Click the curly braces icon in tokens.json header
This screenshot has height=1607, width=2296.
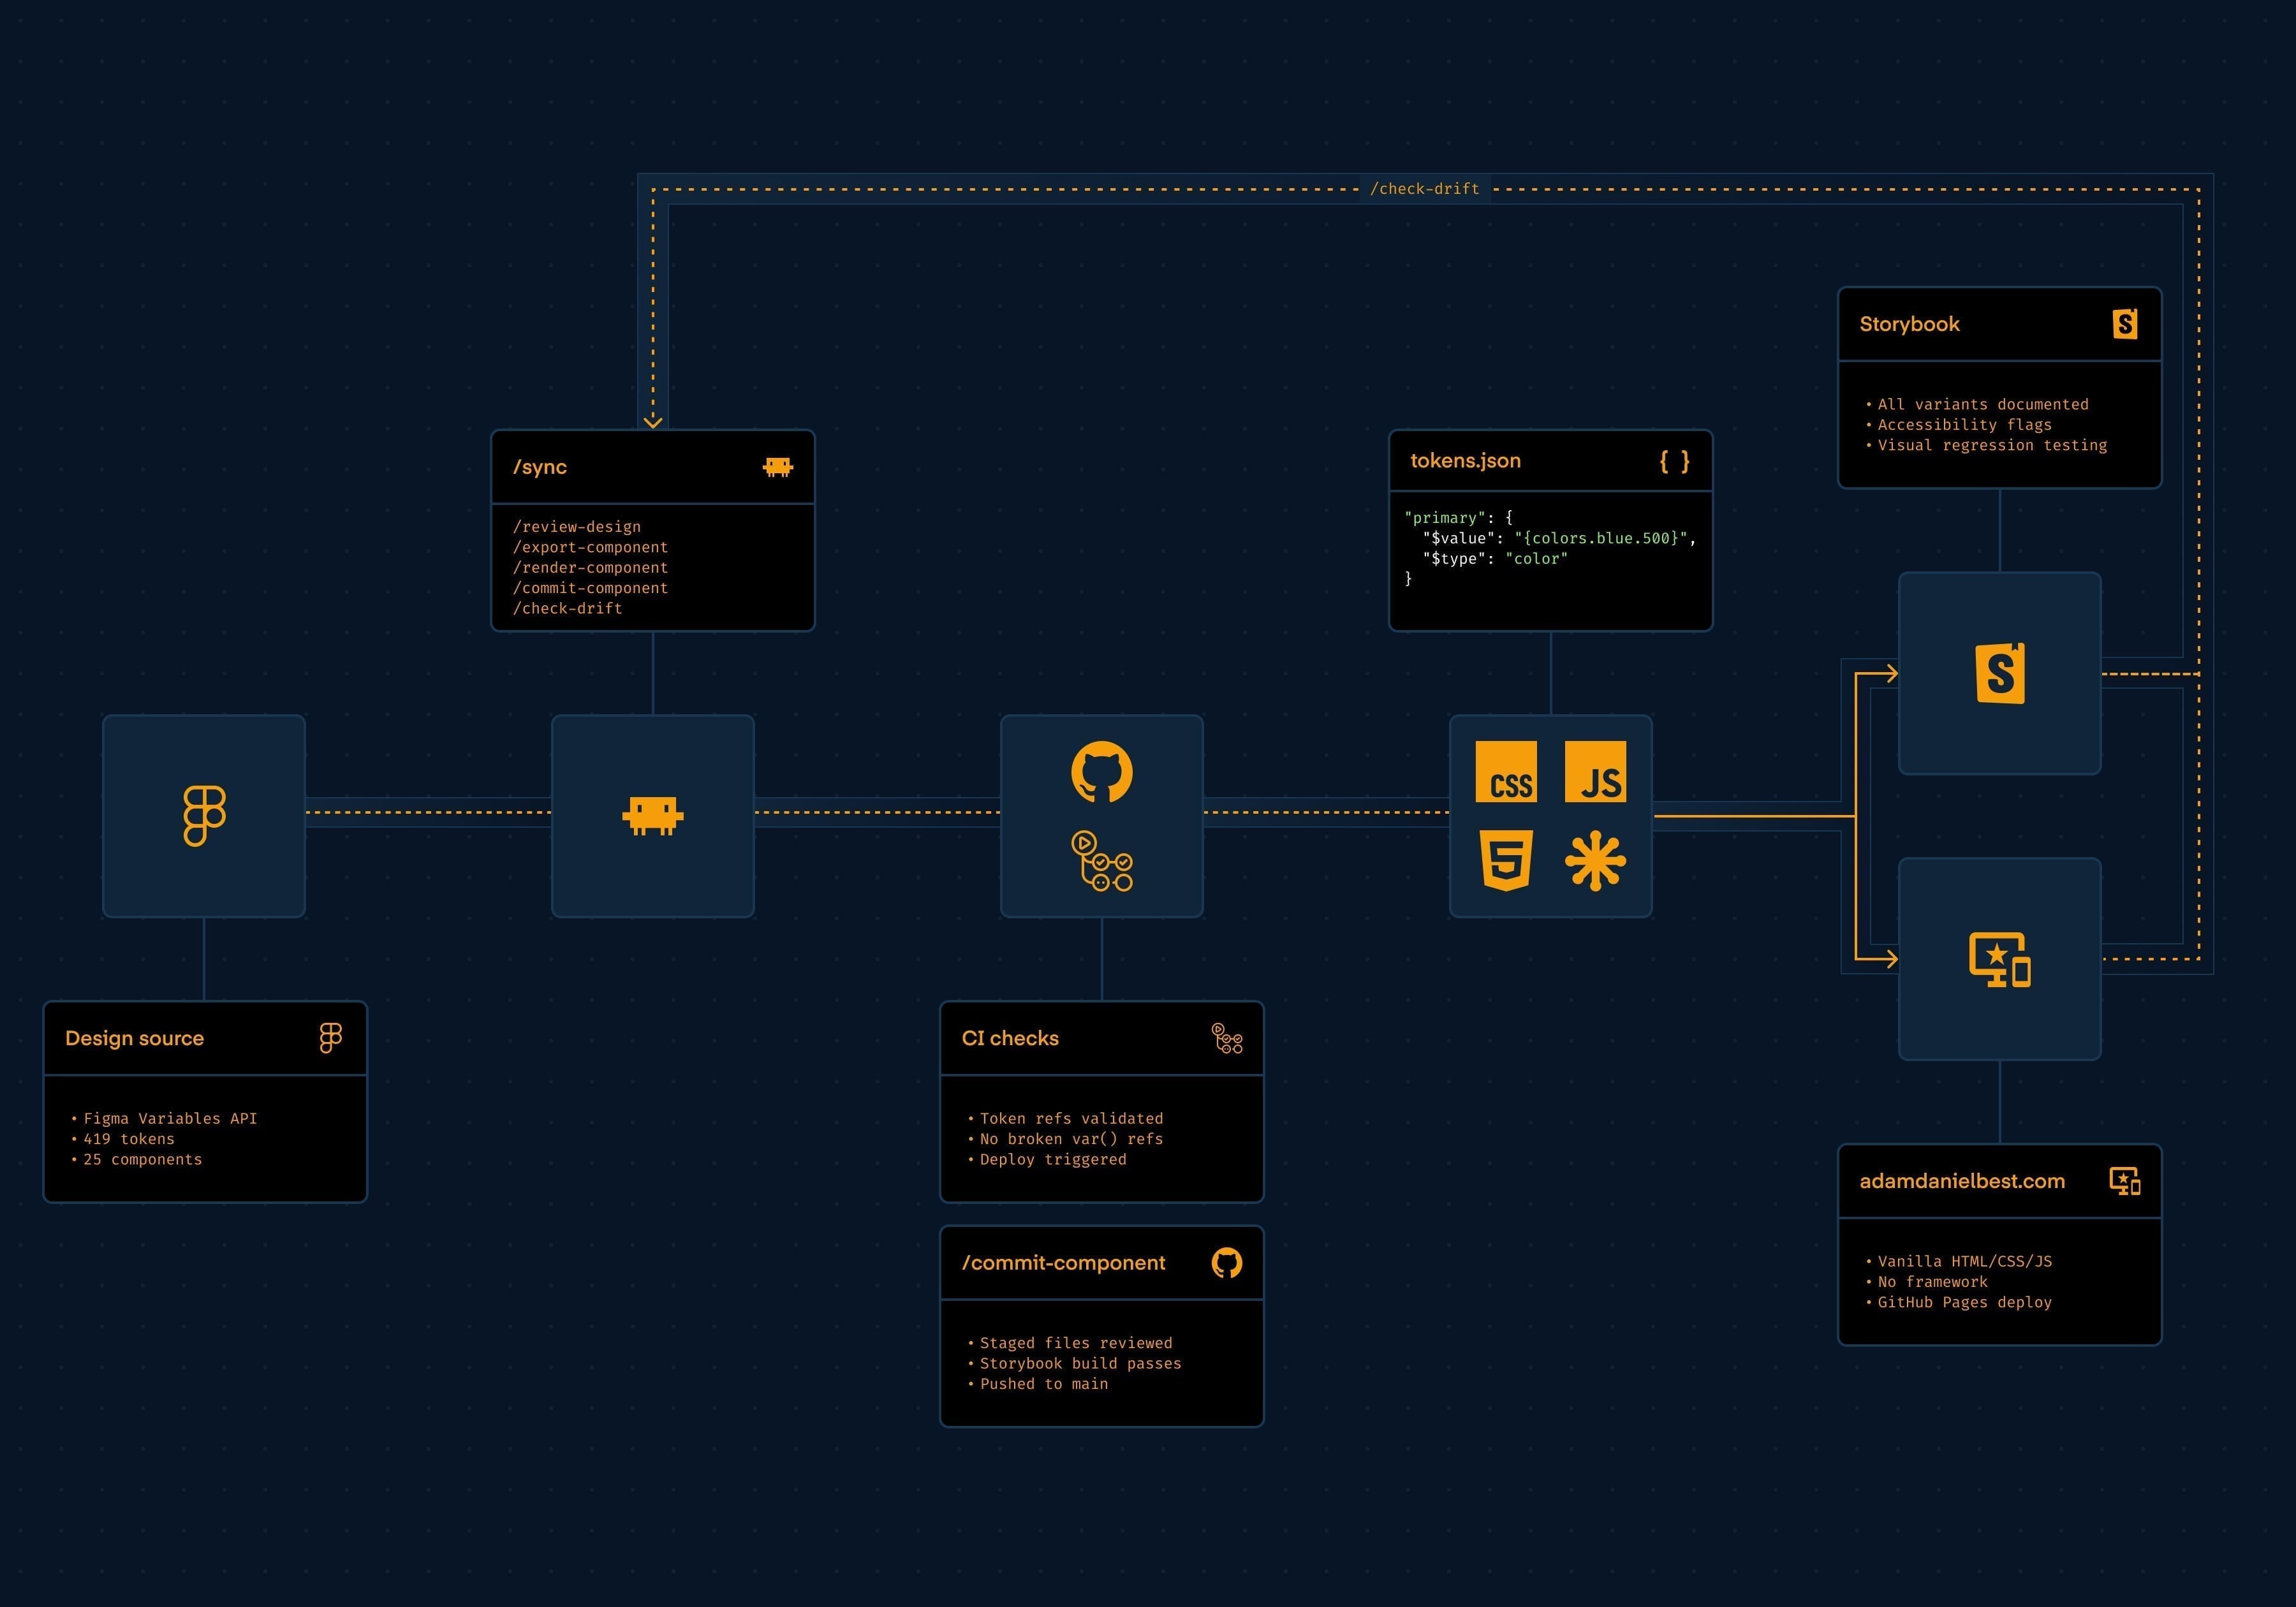pos(1675,461)
